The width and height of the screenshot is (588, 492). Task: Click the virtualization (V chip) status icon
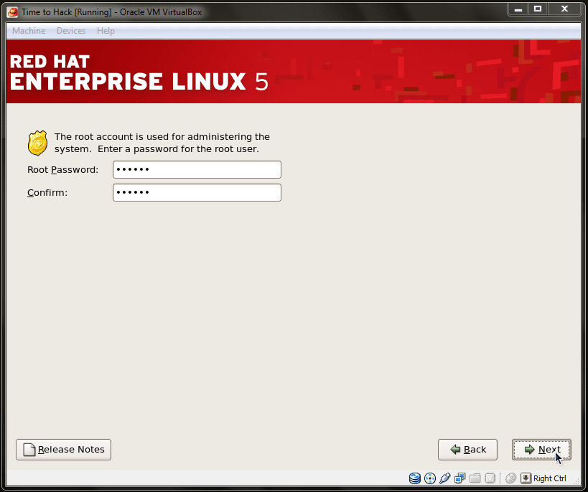point(490,478)
